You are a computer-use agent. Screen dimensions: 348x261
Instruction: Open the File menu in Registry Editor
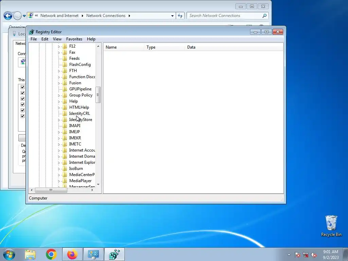click(x=34, y=39)
